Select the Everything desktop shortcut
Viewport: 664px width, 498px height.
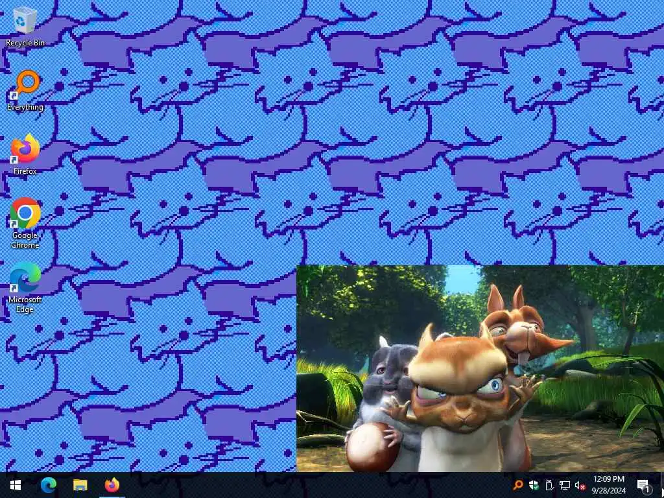pyautogui.click(x=25, y=91)
